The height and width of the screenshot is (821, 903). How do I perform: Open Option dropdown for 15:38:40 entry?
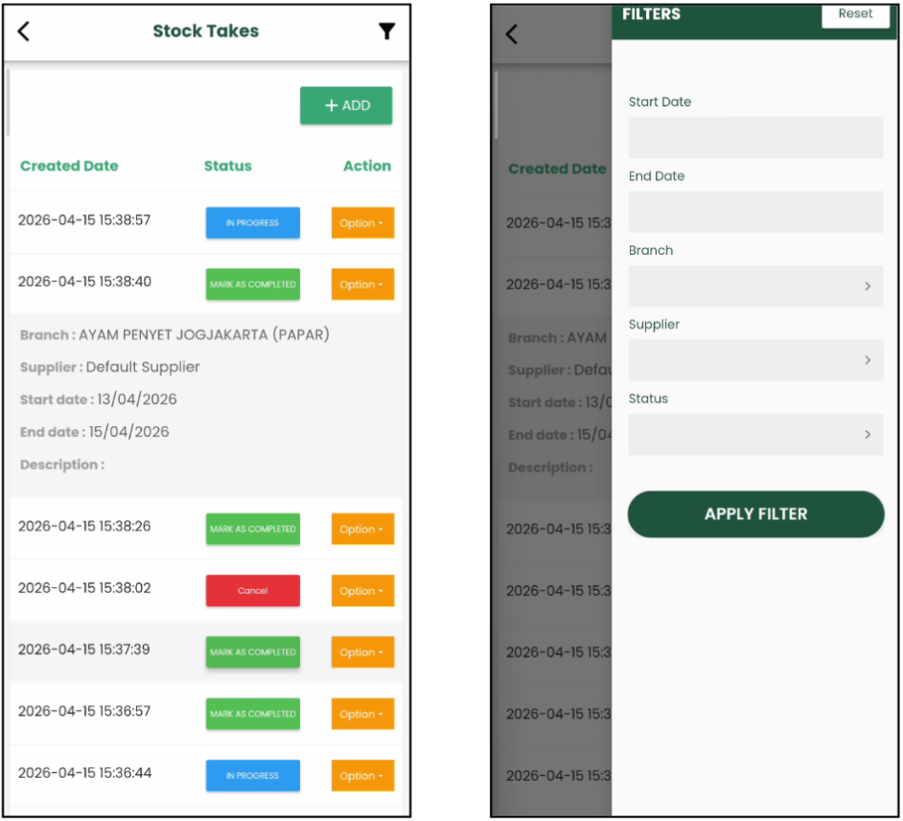click(x=362, y=285)
